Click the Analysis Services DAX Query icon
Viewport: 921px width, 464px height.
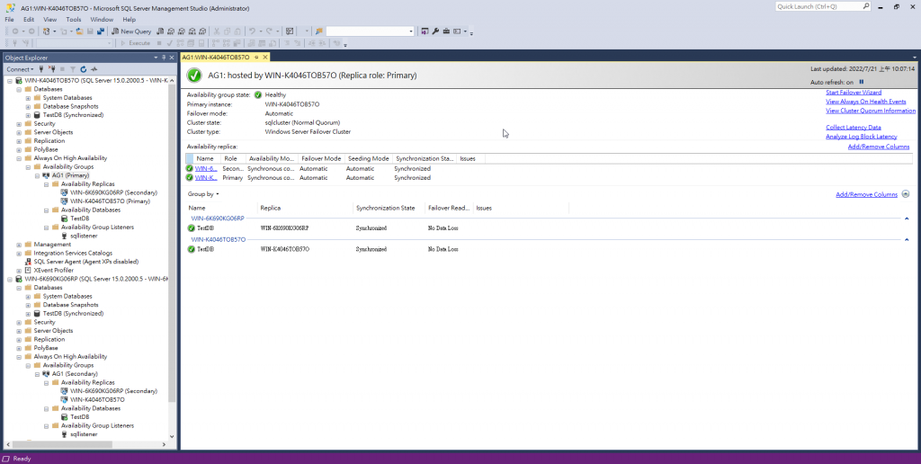click(202, 31)
